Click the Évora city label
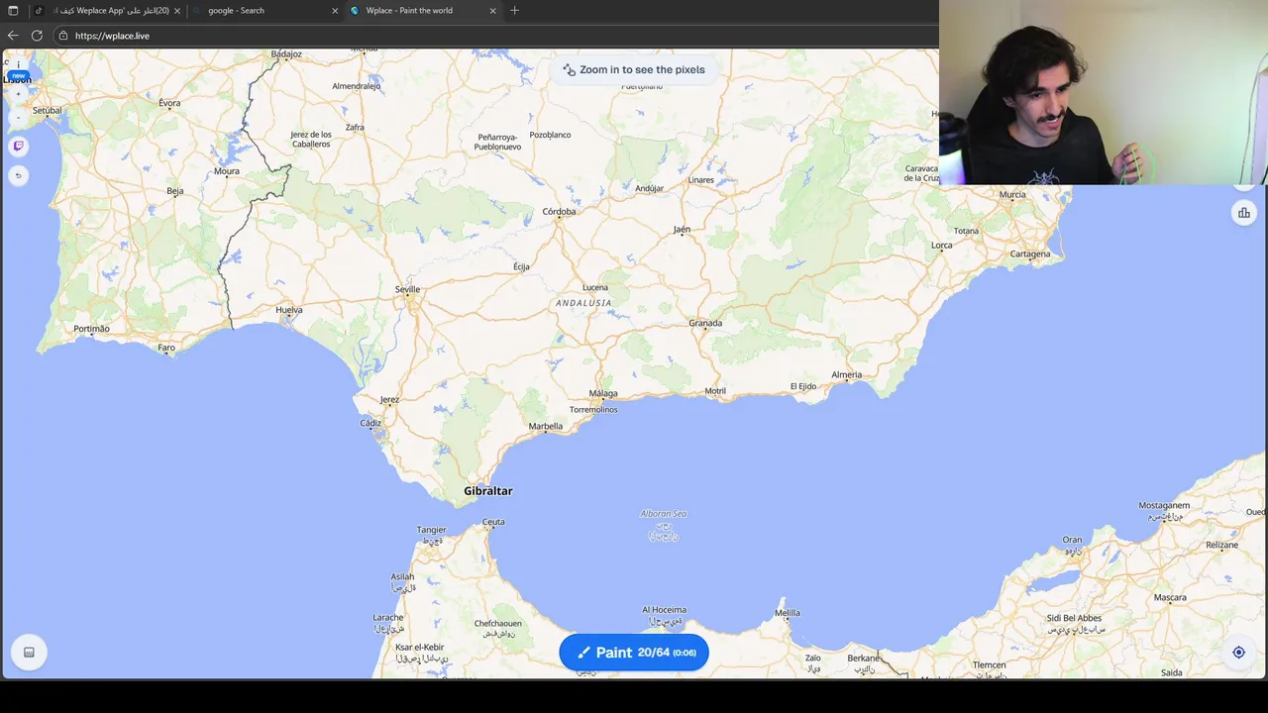1268x713 pixels. tap(169, 103)
